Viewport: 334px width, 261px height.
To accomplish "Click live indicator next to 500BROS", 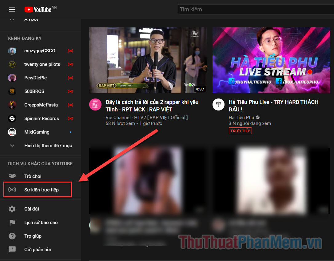I will click(70, 91).
